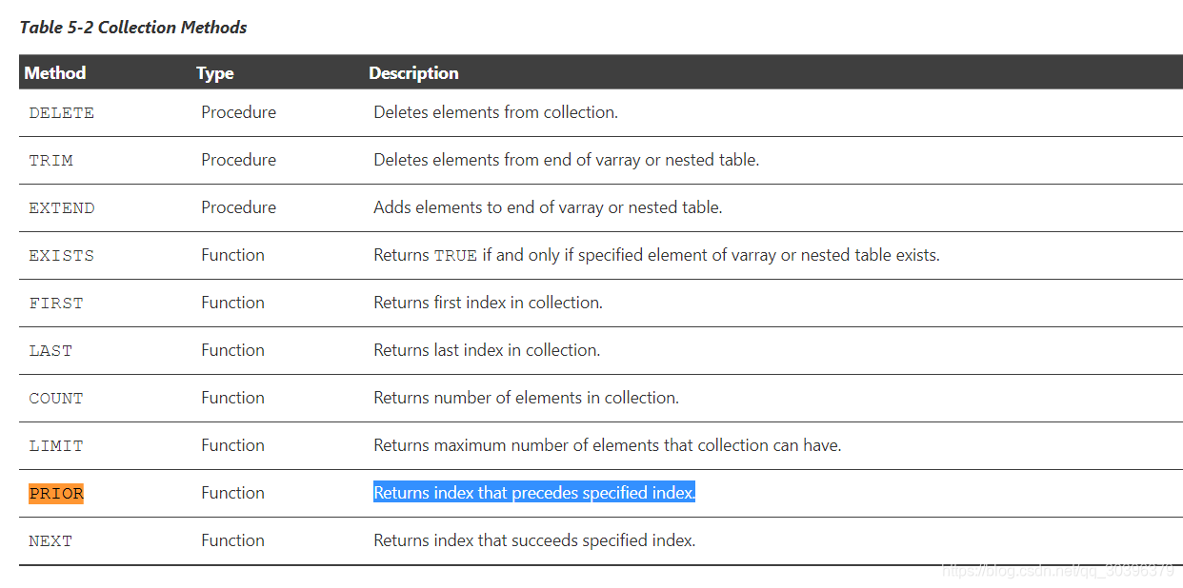Click the Procedure type for EXTEND row

[238, 207]
